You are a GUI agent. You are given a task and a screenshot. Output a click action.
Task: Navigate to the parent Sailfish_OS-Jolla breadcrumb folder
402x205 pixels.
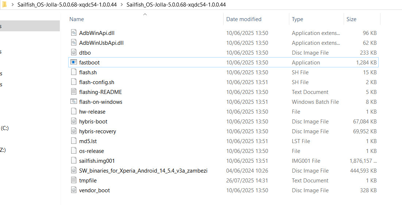coord(67,5)
